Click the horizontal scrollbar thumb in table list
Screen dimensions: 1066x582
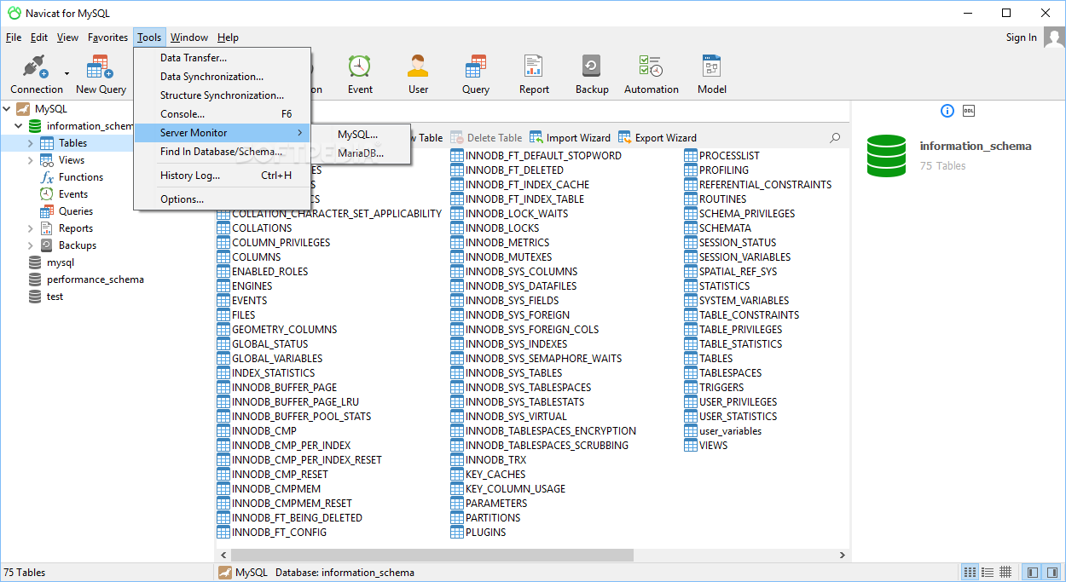click(432, 555)
